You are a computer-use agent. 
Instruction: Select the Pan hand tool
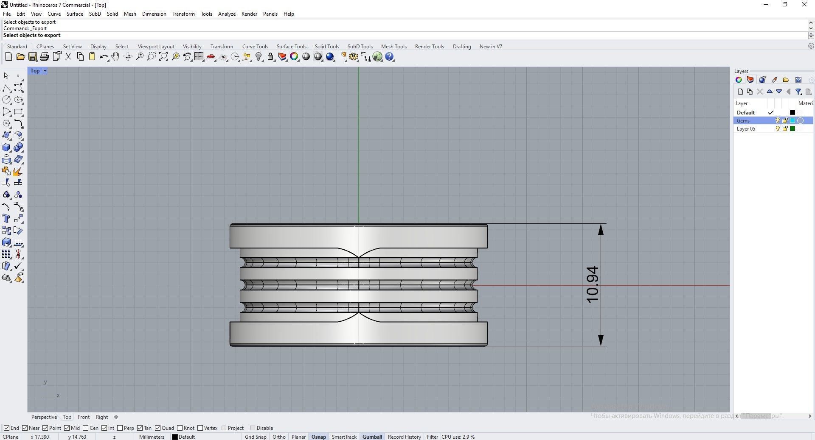pyautogui.click(x=115, y=57)
